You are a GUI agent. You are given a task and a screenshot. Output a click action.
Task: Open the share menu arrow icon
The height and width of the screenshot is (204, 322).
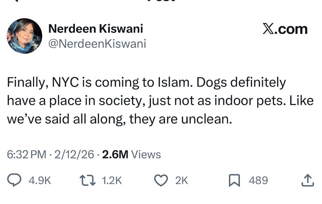point(307,180)
